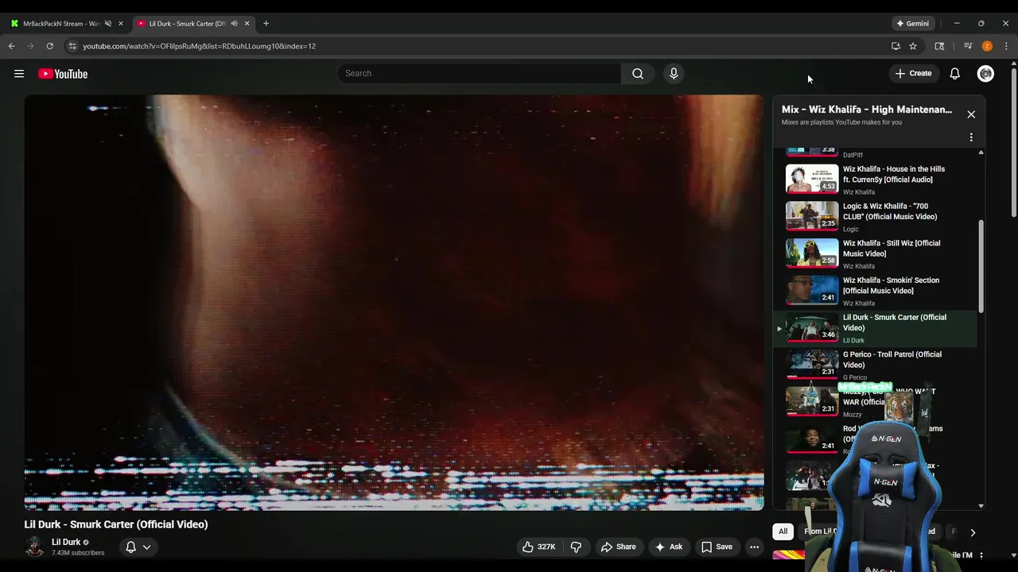1018x572 pixels.
Task: Toggle Lil Durk channel notification bell
Action: coord(138,547)
